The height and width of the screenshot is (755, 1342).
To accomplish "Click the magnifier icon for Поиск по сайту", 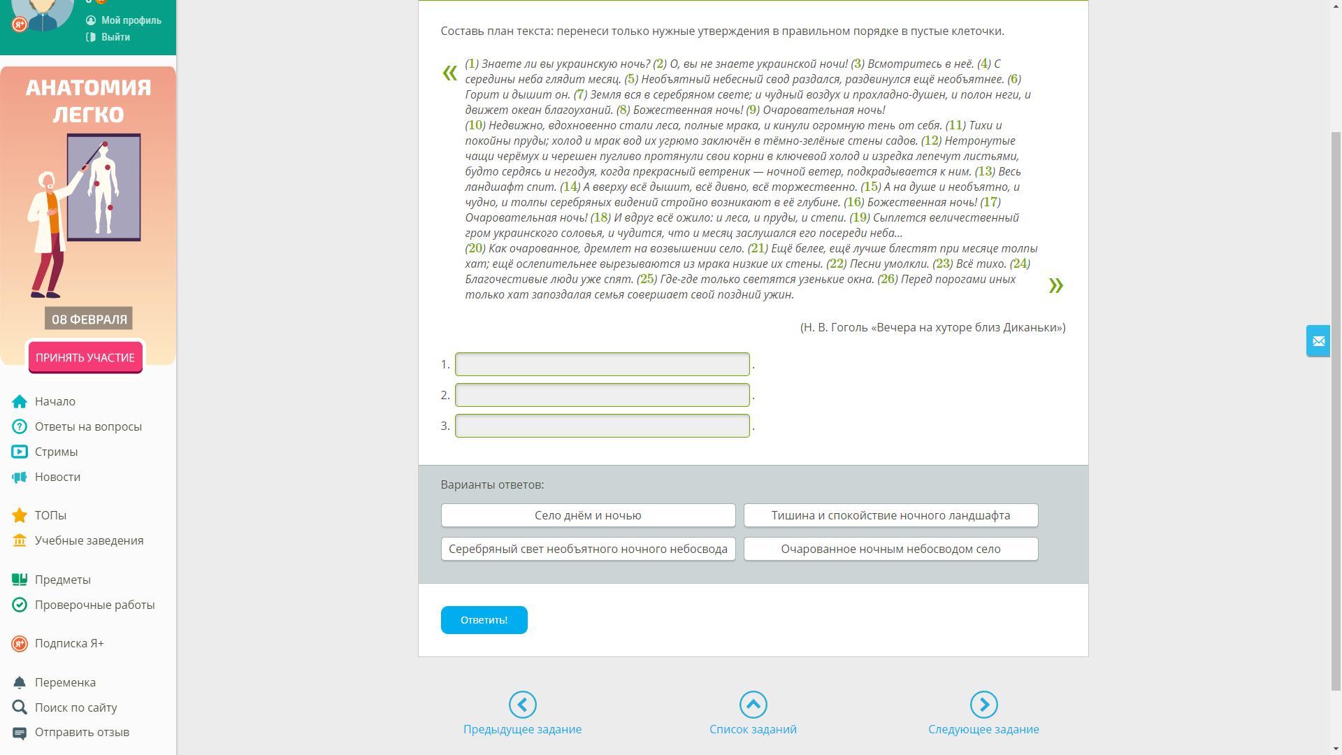I will click(x=20, y=707).
